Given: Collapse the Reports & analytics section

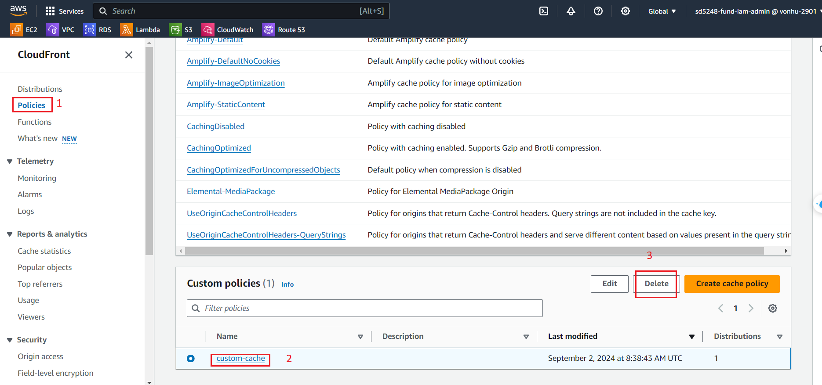Looking at the screenshot, I should [x=10, y=234].
